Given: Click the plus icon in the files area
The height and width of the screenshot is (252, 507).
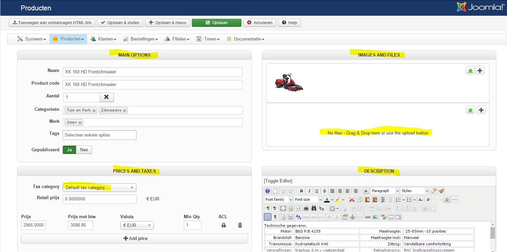Looking at the screenshot, I should 481,110.
